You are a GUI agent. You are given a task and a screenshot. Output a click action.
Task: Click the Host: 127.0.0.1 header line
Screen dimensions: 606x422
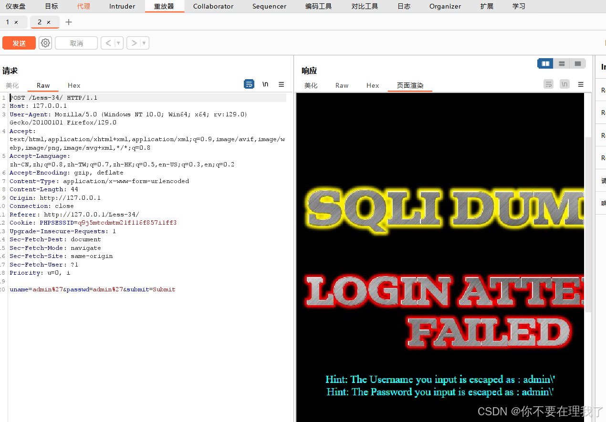[38, 106]
